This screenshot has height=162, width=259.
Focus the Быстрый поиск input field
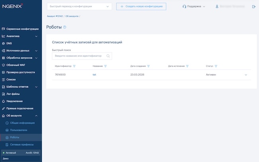pyautogui.click(x=82, y=56)
